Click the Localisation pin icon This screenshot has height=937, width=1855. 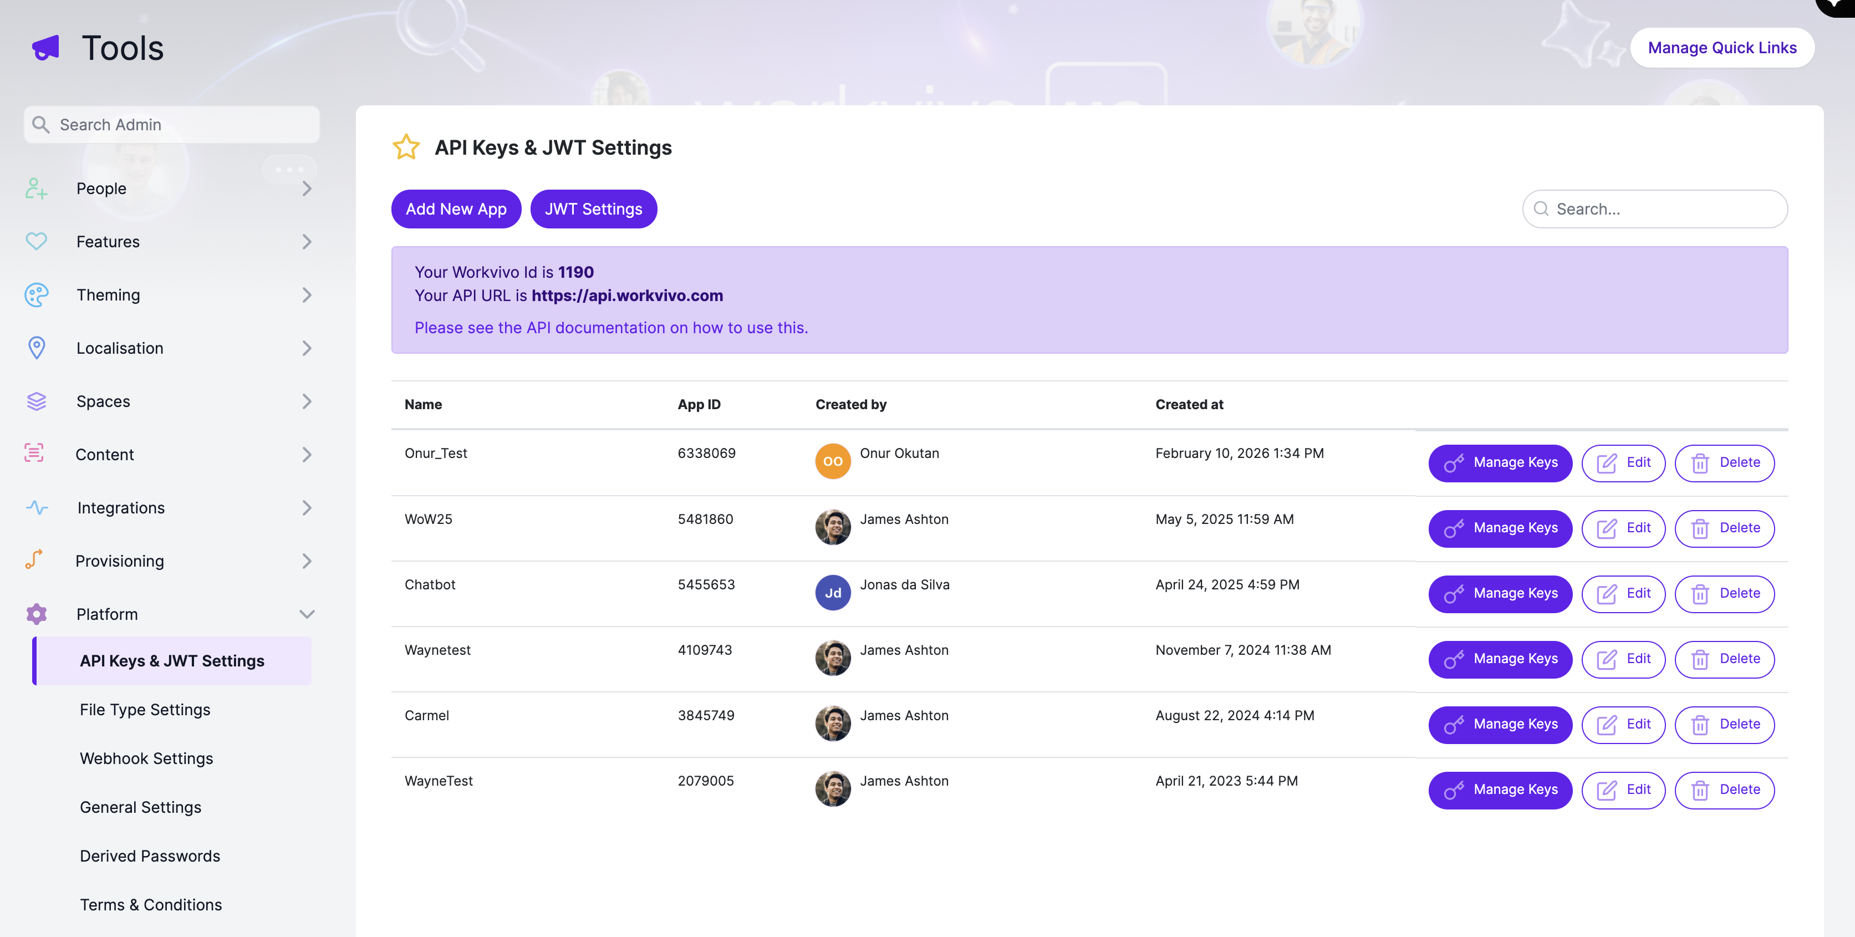[x=36, y=348]
